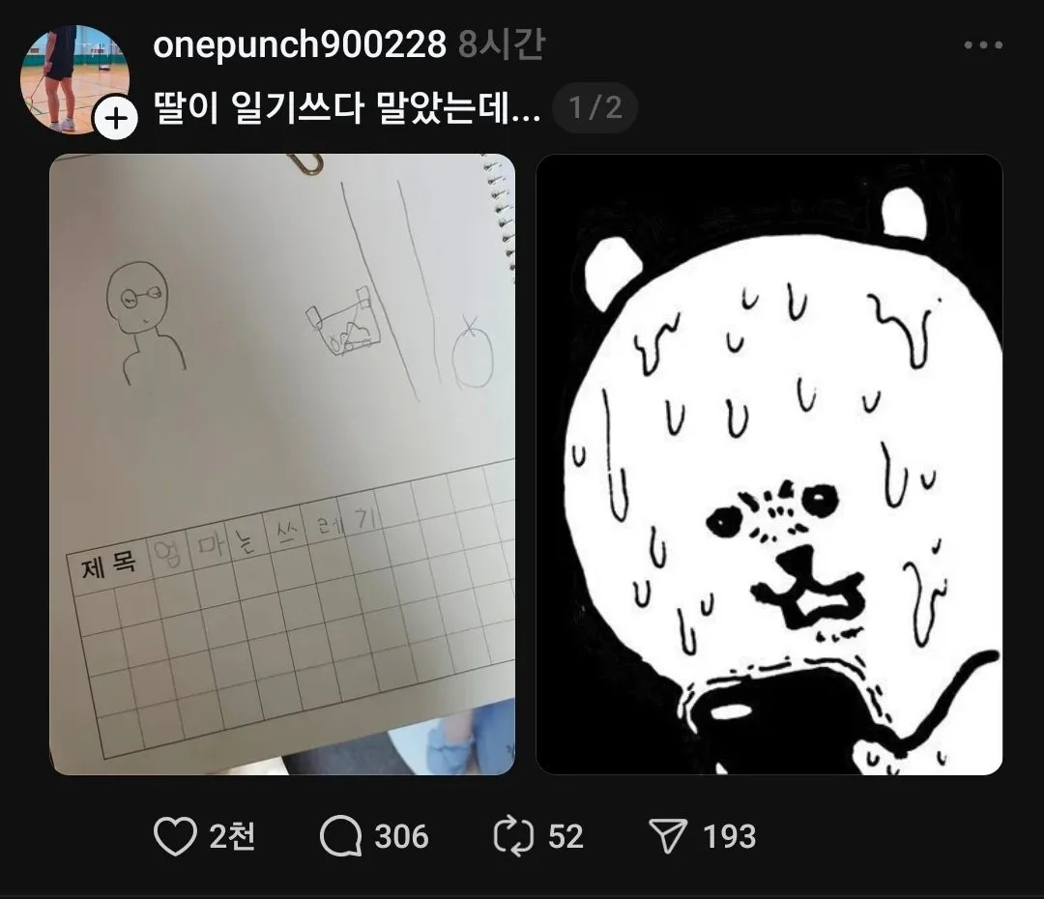This screenshot has height=899, width=1044.
Task: Open the sweating bear meme image
Action: (769, 464)
